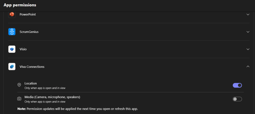The height and width of the screenshot is (114, 255).
Task: Select the PowerPoint app name
Action: point(28,14)
